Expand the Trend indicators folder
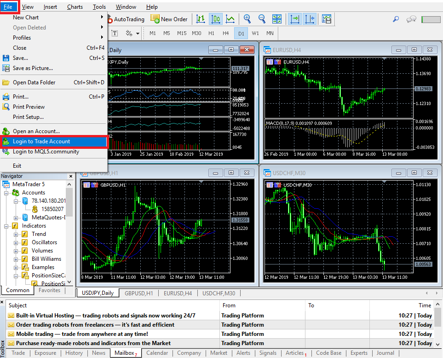This screenshot has height=358, width=443. [x=16, y=234]
